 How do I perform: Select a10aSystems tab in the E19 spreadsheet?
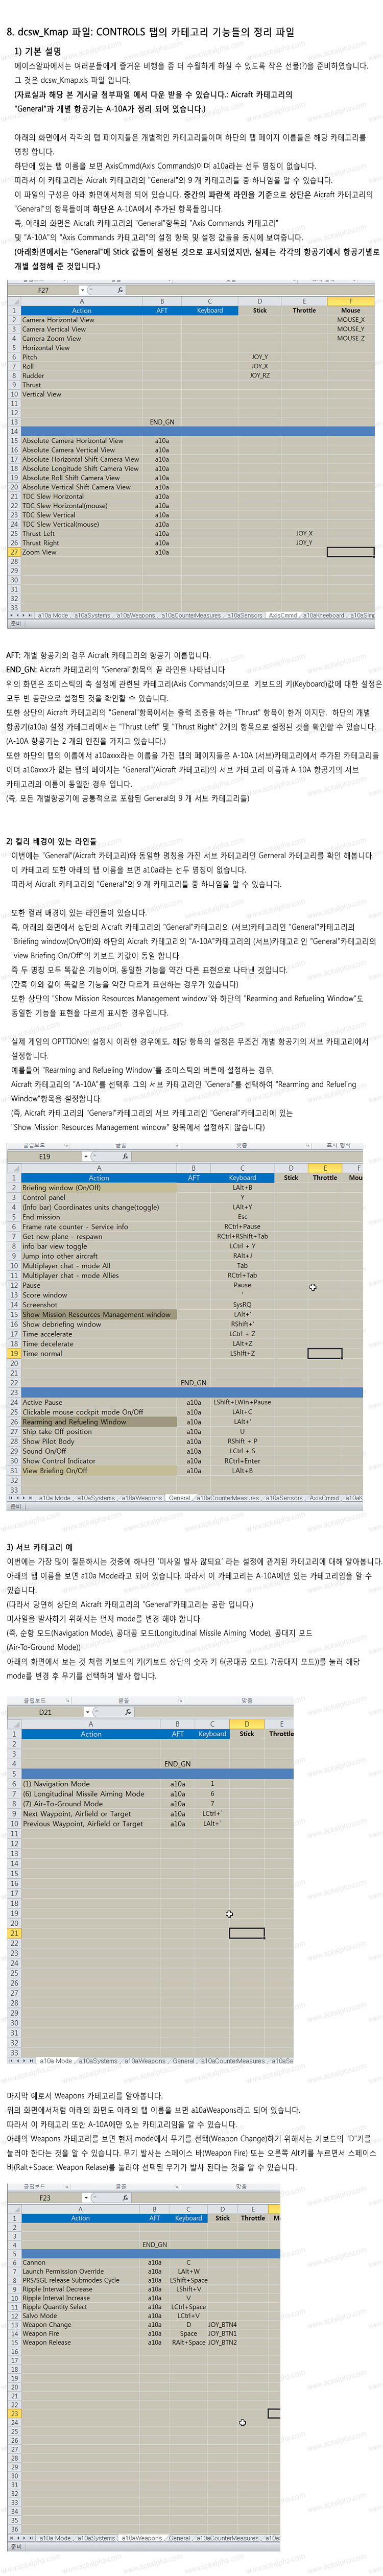[x=96, y=1498]
